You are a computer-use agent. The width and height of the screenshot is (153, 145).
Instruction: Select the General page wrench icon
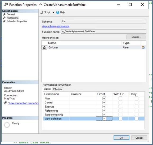(4, 15)
